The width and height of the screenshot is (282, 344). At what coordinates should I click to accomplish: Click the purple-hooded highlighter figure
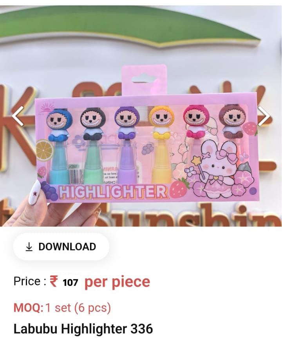(127, 123)
